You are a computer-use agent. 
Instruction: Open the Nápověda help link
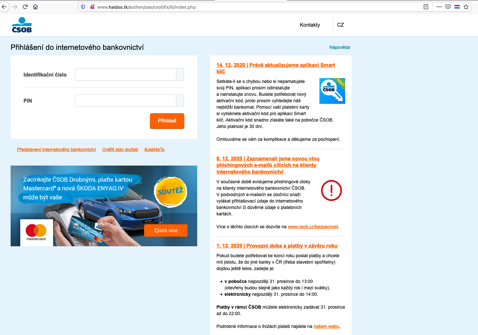click(339, 47)
